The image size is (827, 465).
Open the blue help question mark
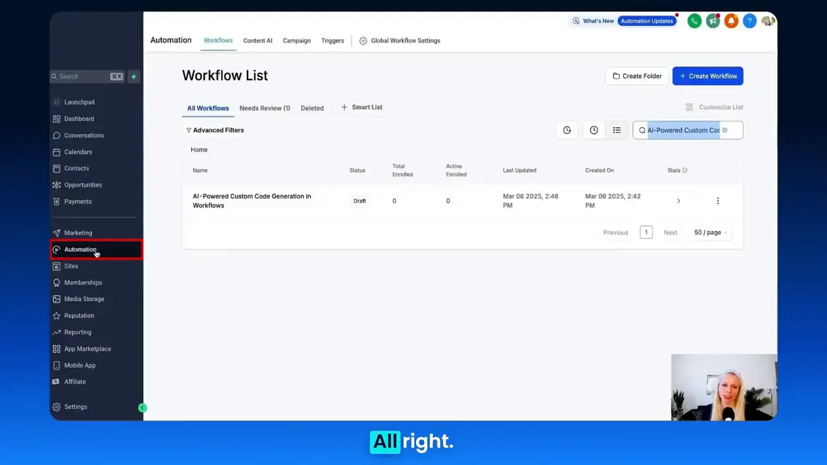(x=749, y=21)
